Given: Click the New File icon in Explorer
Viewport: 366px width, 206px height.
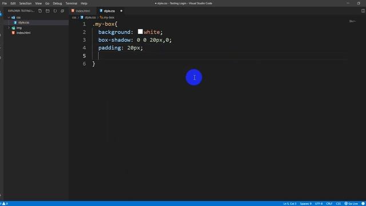Looking at the screenshot, I should (40, 11).
